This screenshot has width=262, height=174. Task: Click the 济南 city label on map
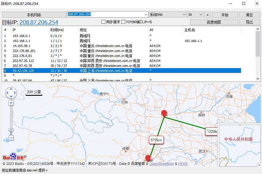229,97
